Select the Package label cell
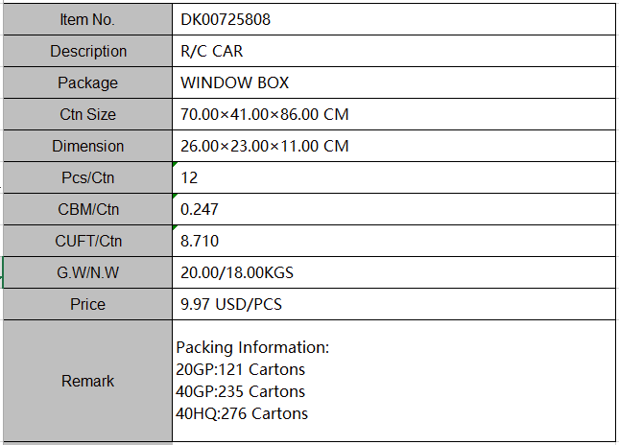619x445 pixels. [87, 82]
